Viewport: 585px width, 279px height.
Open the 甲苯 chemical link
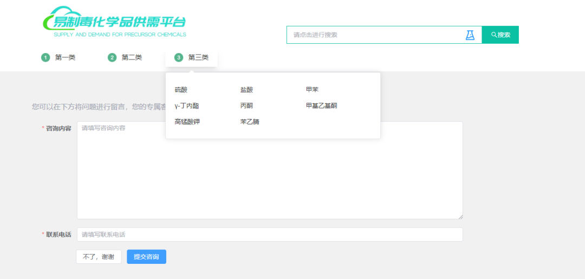coord(312,90)
